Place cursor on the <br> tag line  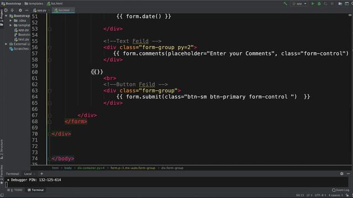[x=110, y=78]
